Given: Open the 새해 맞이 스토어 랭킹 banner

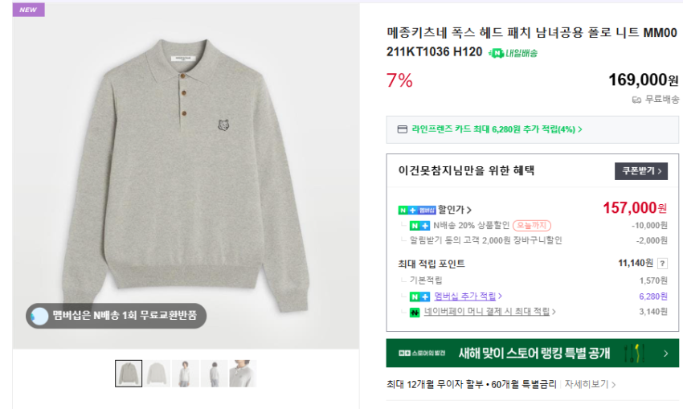Looking at the screenshot, I should pyautogui.click(x=532, y=353).
